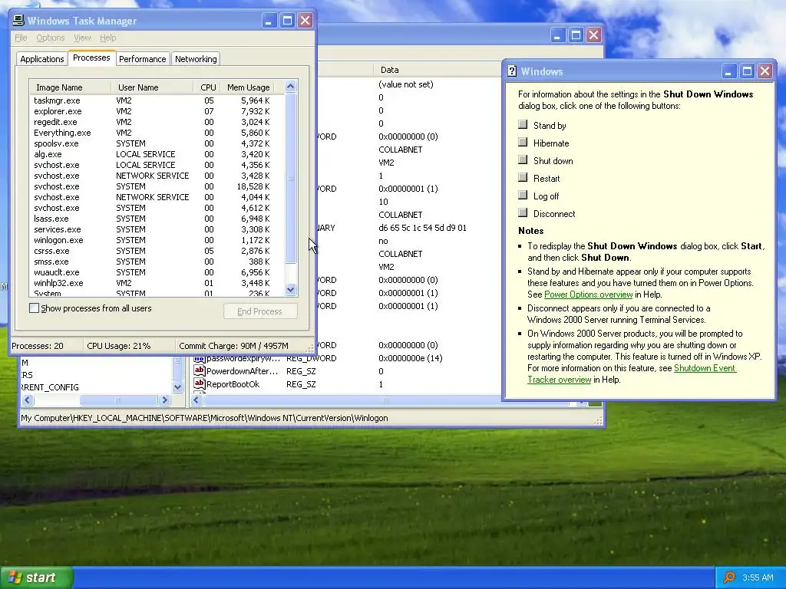
Task: Sort processes by Mem Usage column
Action: tap(248, 87)
